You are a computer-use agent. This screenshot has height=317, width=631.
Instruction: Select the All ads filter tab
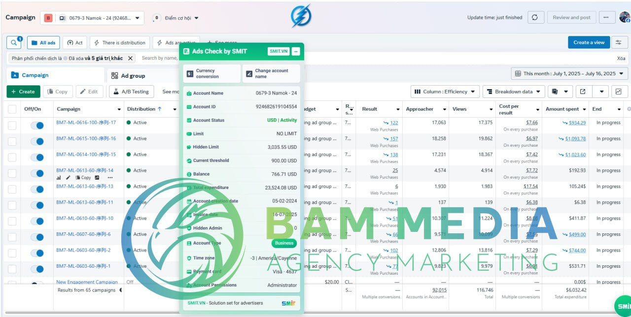[43, 43]
